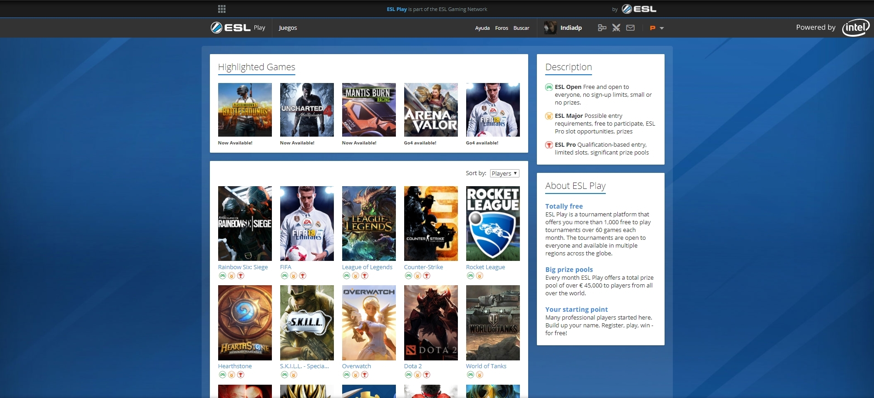Open the Juegos menu

[288, 28]
